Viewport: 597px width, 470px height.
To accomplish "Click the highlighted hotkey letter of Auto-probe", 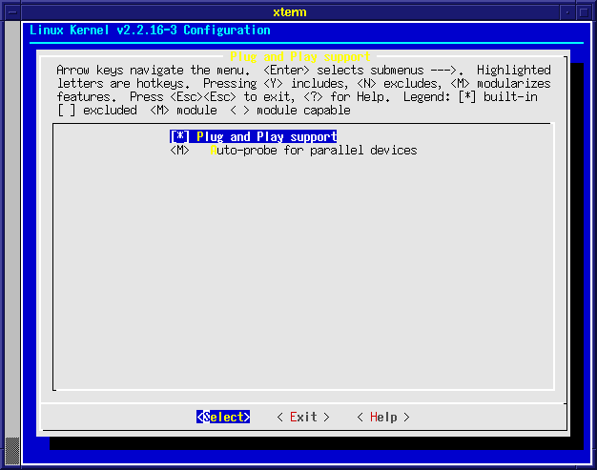I will (215, 151).
